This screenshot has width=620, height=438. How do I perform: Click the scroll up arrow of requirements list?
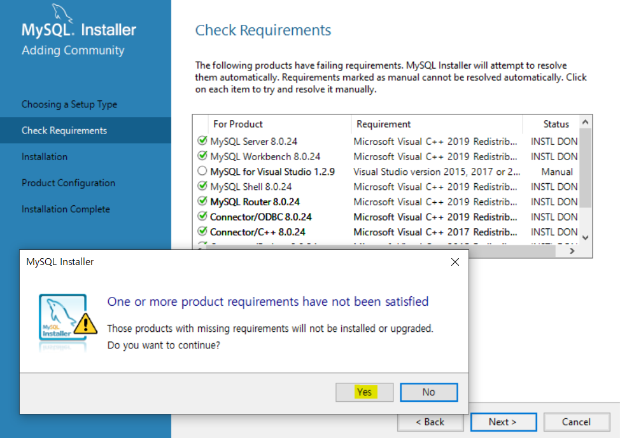click(586, 122)
